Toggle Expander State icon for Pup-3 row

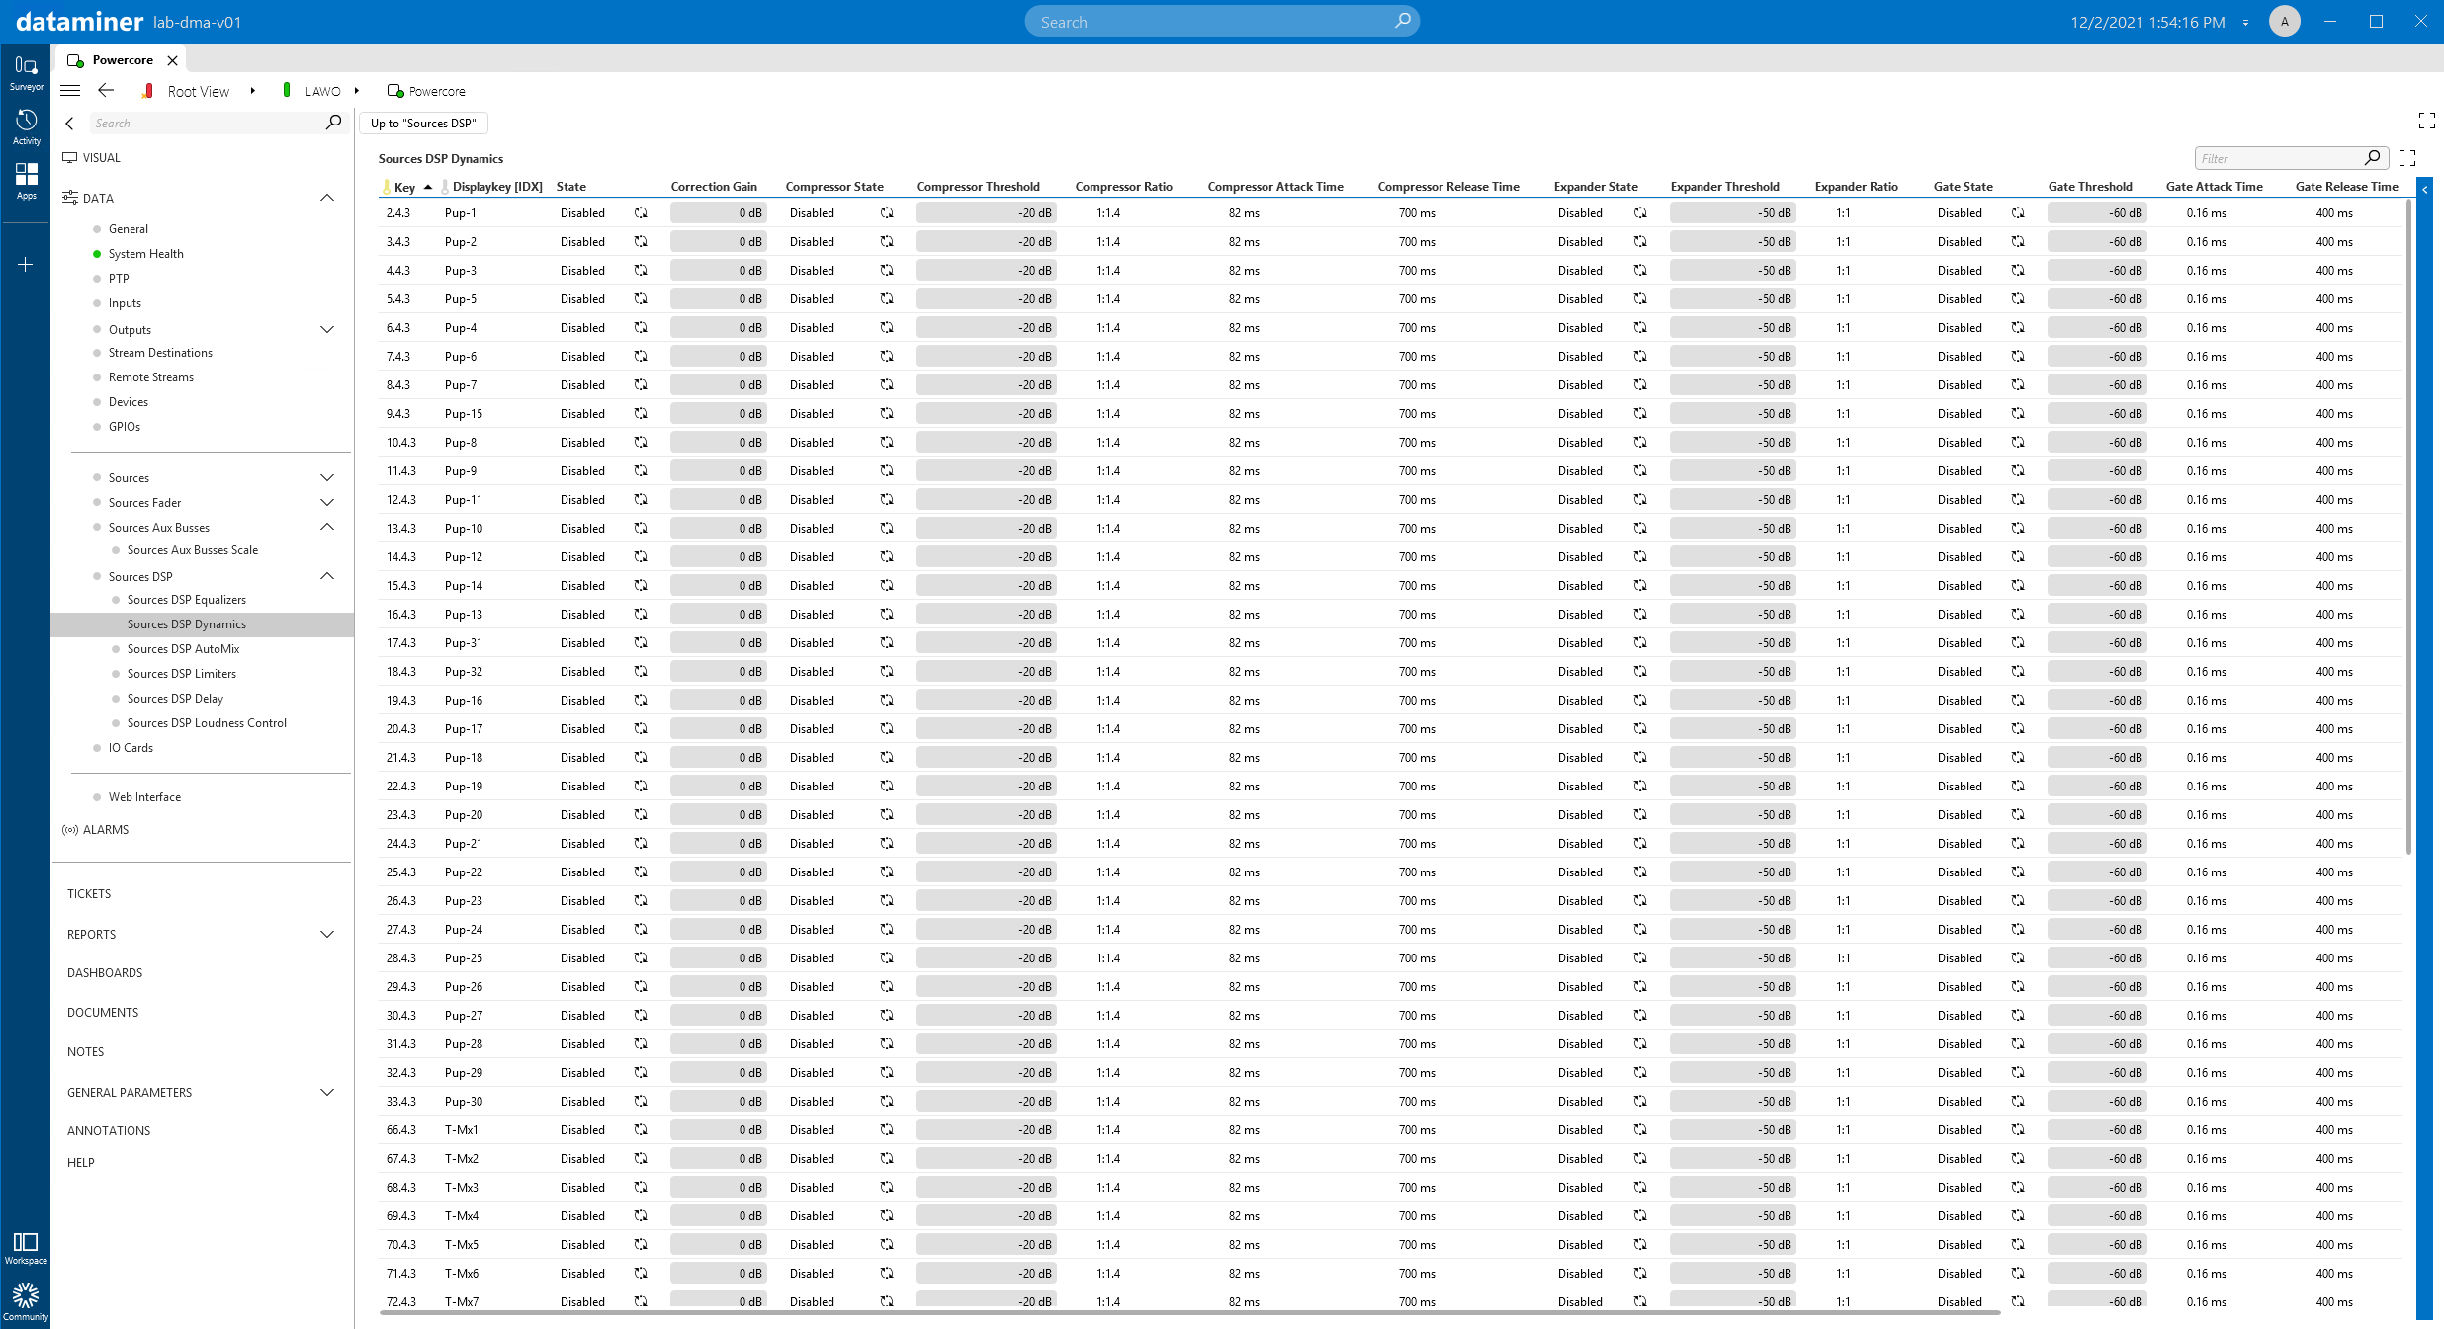point(1640,270)
